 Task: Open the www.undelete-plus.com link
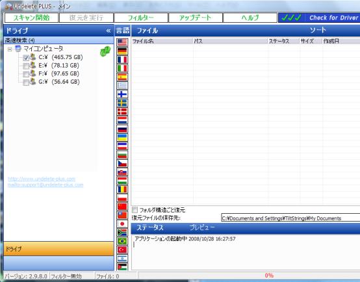pos(42,179)
